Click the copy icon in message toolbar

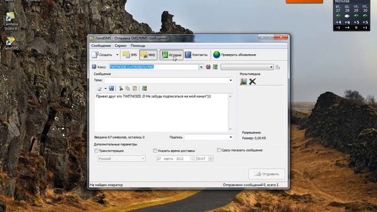pyautogui.click(x=128, y=88)
